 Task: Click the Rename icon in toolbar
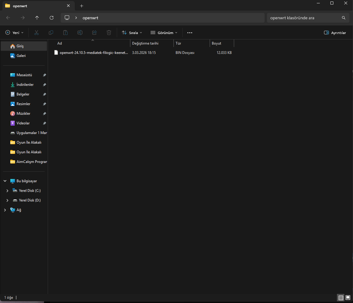point(80,33)
